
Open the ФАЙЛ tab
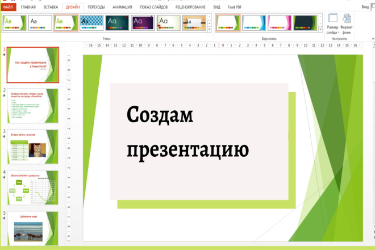(x=8, y=7)
